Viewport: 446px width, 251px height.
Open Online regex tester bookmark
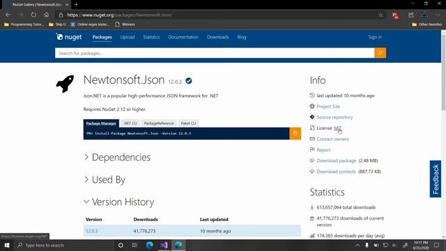[90, 24]
